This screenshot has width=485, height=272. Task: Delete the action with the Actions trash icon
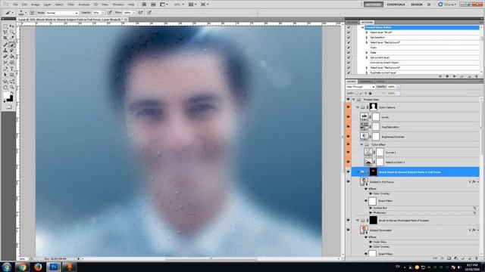pyautogui.click(x=477, y=76)
